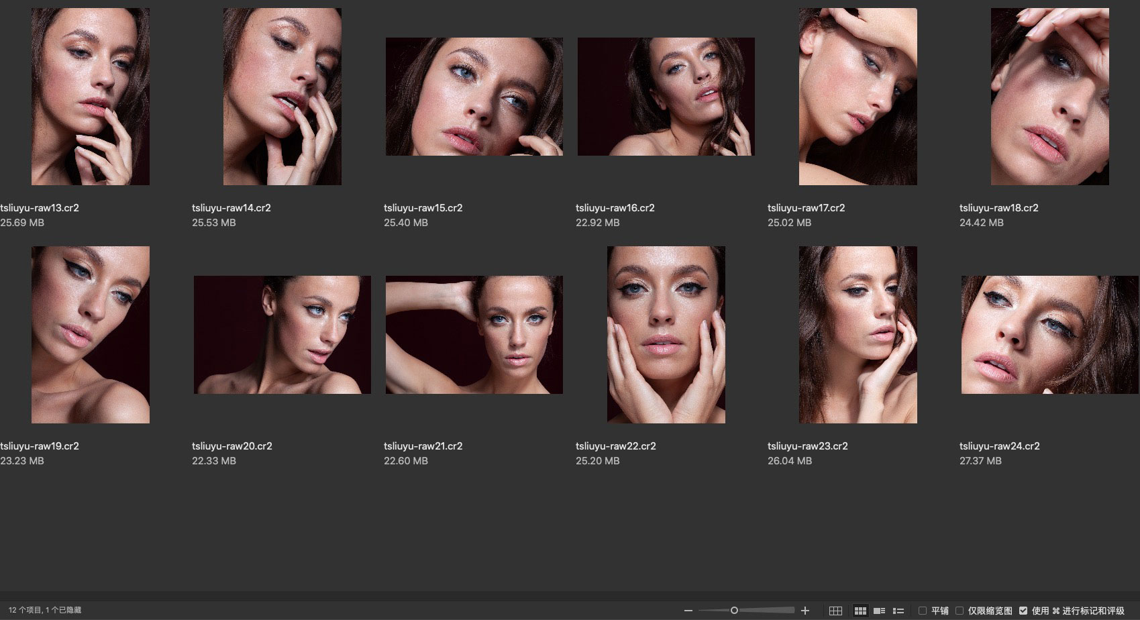Click the tsliuyu-raw17.cr2 filename label
Screen dimensions: 1140x620
(806, 208)
